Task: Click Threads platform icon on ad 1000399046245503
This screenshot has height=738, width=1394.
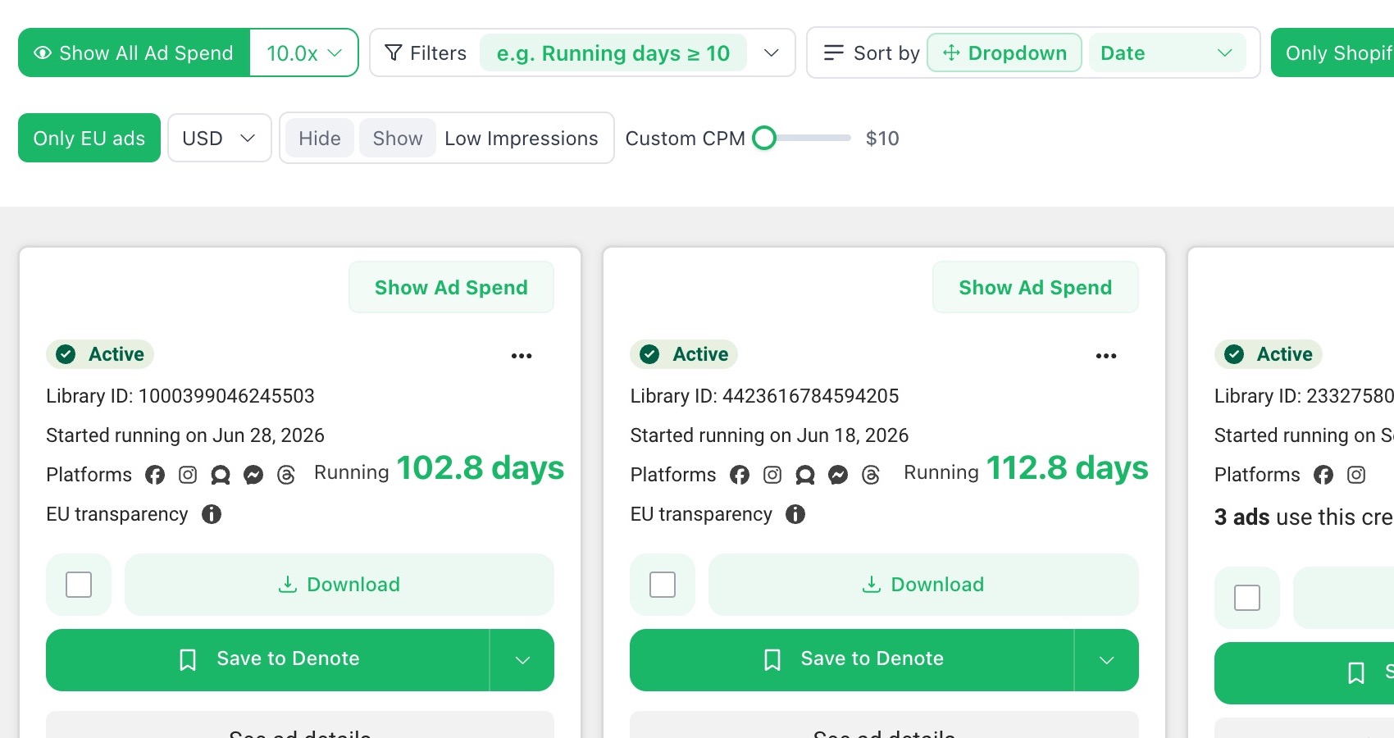Action: (286, 475)
